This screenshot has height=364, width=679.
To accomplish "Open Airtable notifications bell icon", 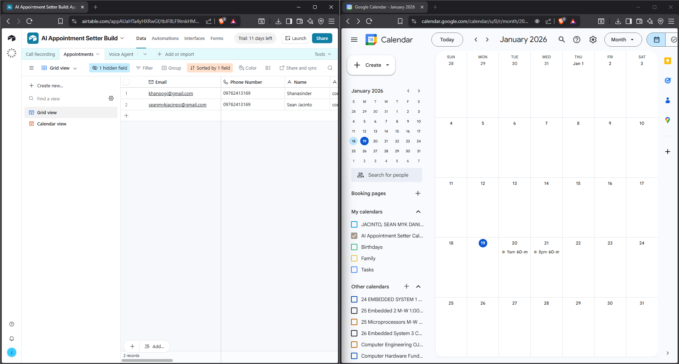I will (x=12, y=339).
